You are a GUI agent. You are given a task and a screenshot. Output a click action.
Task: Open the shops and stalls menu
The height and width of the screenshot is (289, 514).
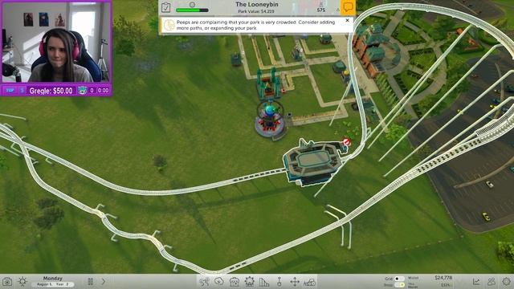tap(234, 282)
